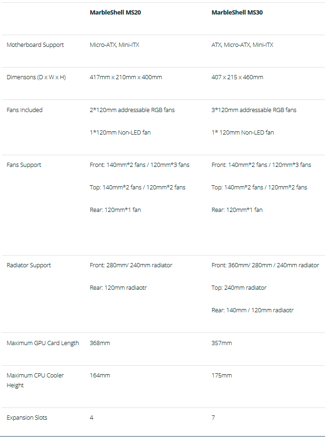
Task: Click the 407 x 215 x 460mm value
Action: tap(237, 77)
